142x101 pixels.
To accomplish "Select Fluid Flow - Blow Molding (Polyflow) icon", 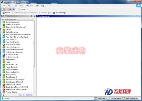I will pos(4,35).
